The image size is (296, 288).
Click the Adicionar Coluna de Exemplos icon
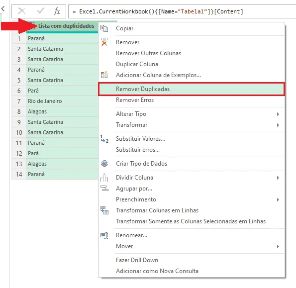[x=104, y=75]
